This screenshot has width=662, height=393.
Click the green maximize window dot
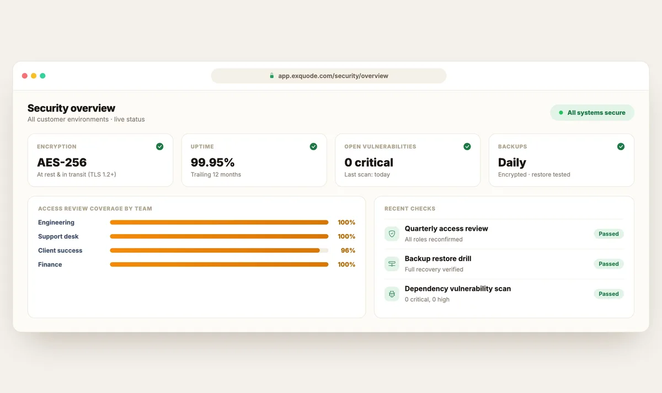[x=42, y=76]
